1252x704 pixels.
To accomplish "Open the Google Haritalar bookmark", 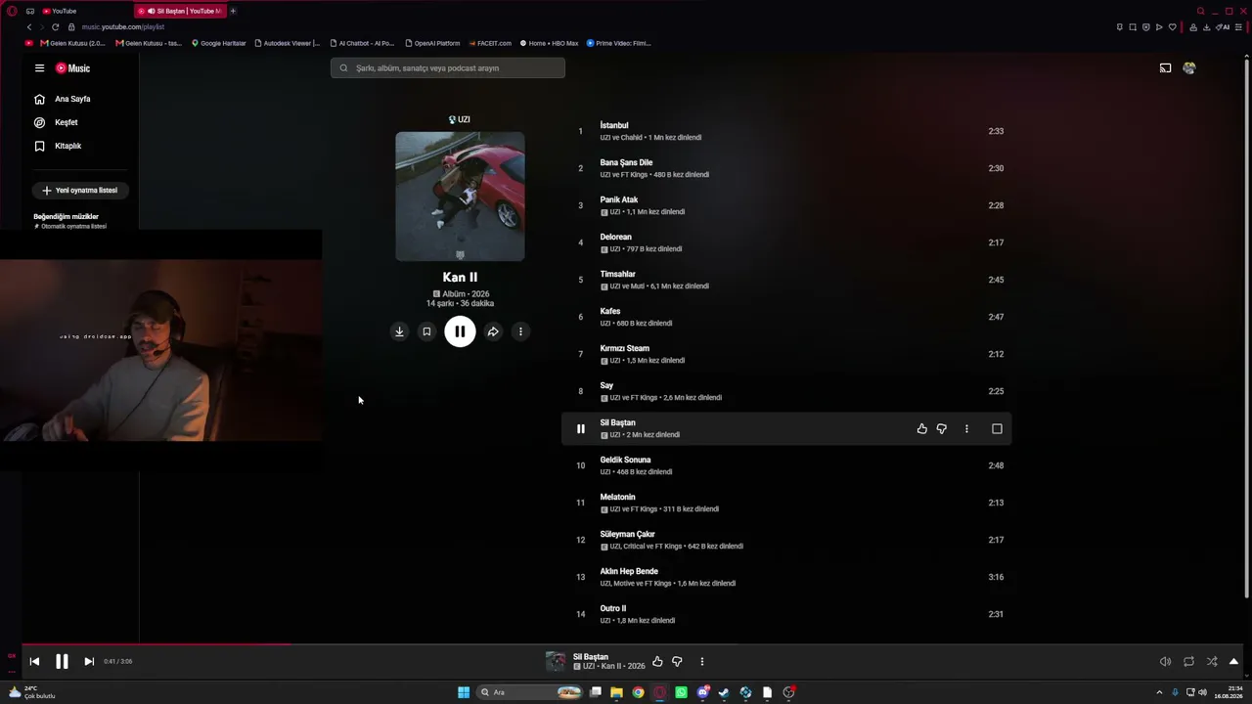I will tap(219, 43).
